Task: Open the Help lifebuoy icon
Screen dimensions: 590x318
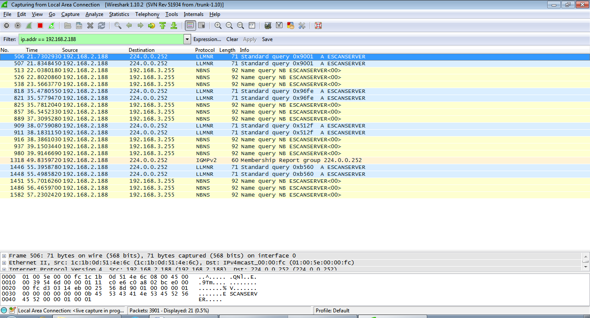Action: (318, 26)
